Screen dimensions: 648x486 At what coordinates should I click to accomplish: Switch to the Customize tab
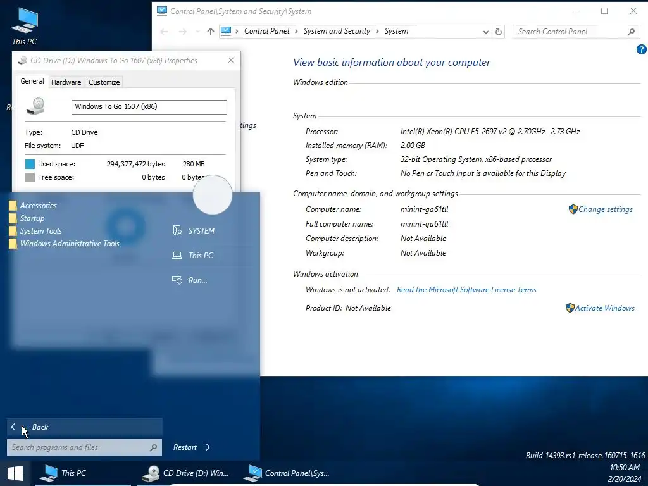coord(104,82)
